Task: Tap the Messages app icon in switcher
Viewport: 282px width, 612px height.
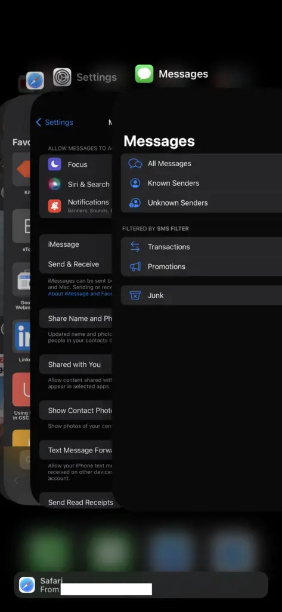Action: pyautogui.click(x=144, y=74)
